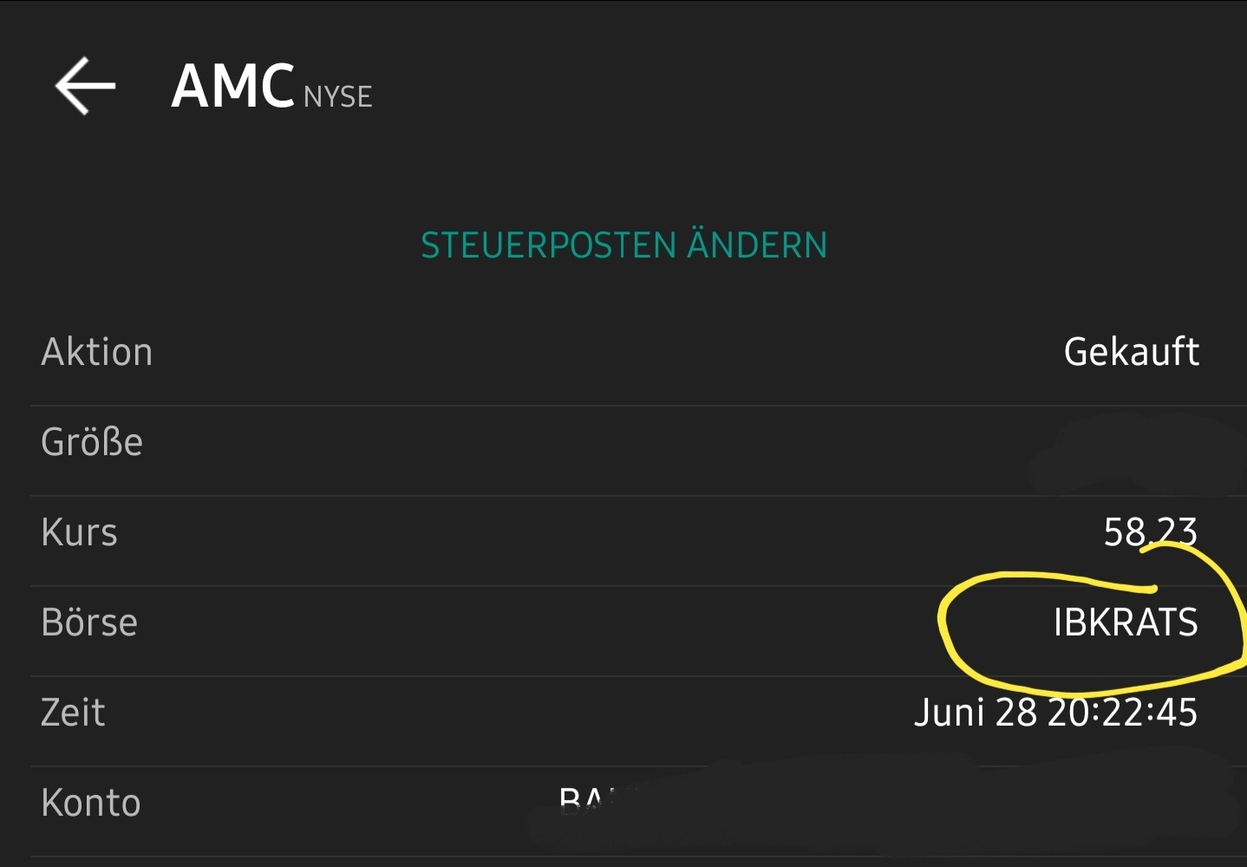Select the Zeit row label
The image size is (1247, 867).
[x=73, y=712]
